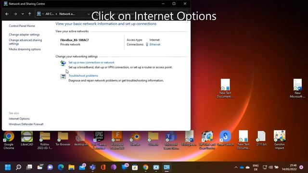308x173 pixels.
Task: Open Change adapter settings
Action: click(24, 35)
